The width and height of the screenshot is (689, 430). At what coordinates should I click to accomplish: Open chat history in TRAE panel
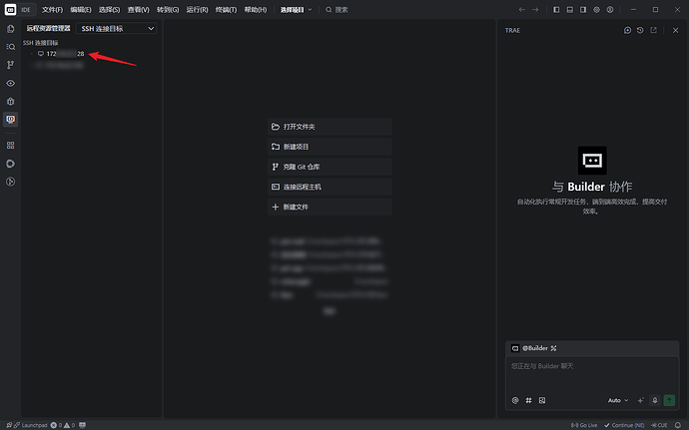640,30
